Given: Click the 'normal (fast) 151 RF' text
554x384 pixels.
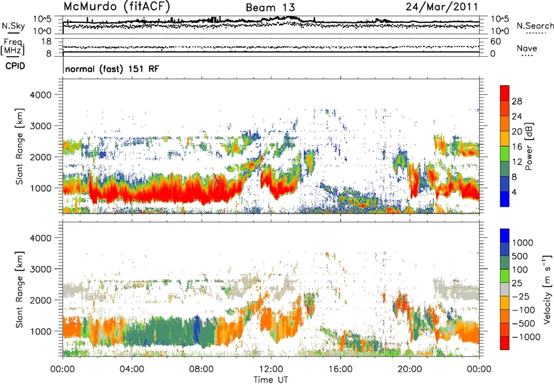Looking at the screenshot, I should (112, 69).
